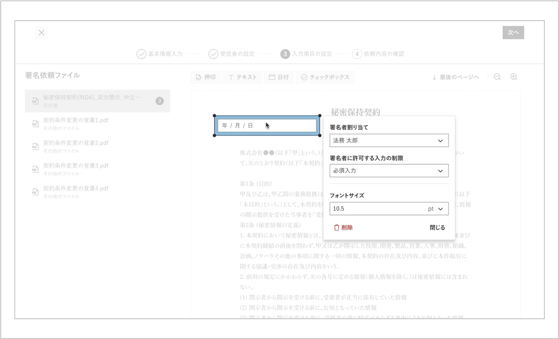This screenshot has width=559, height=339.
Task: Click the 次へ button
Action: click(513, 33)
